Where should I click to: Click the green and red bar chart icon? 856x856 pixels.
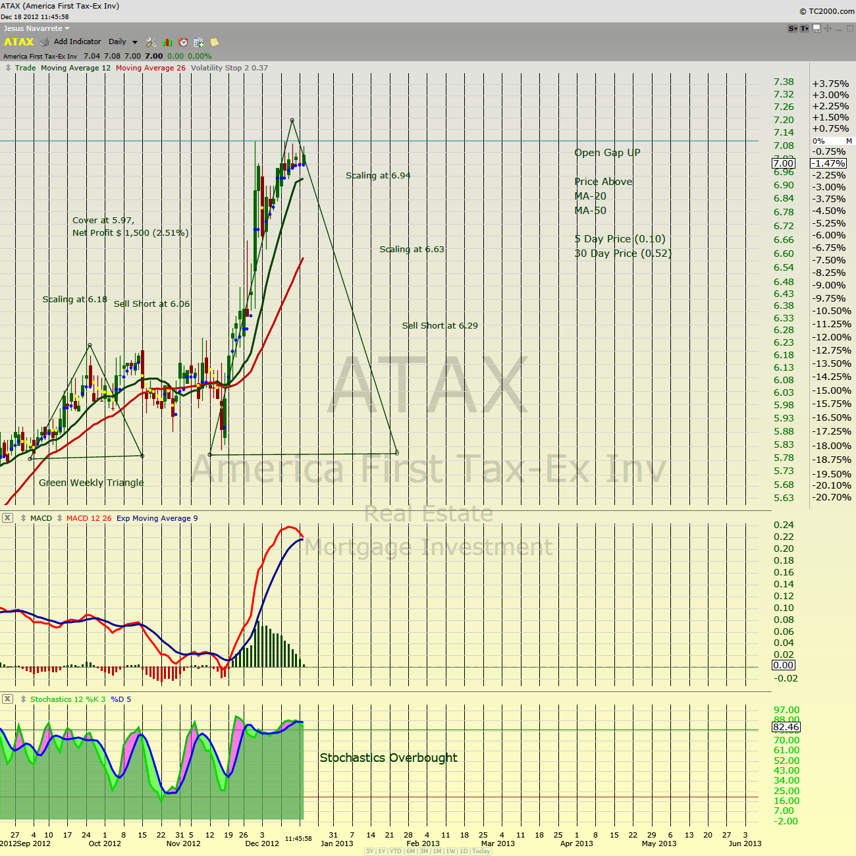click(167, 42)
